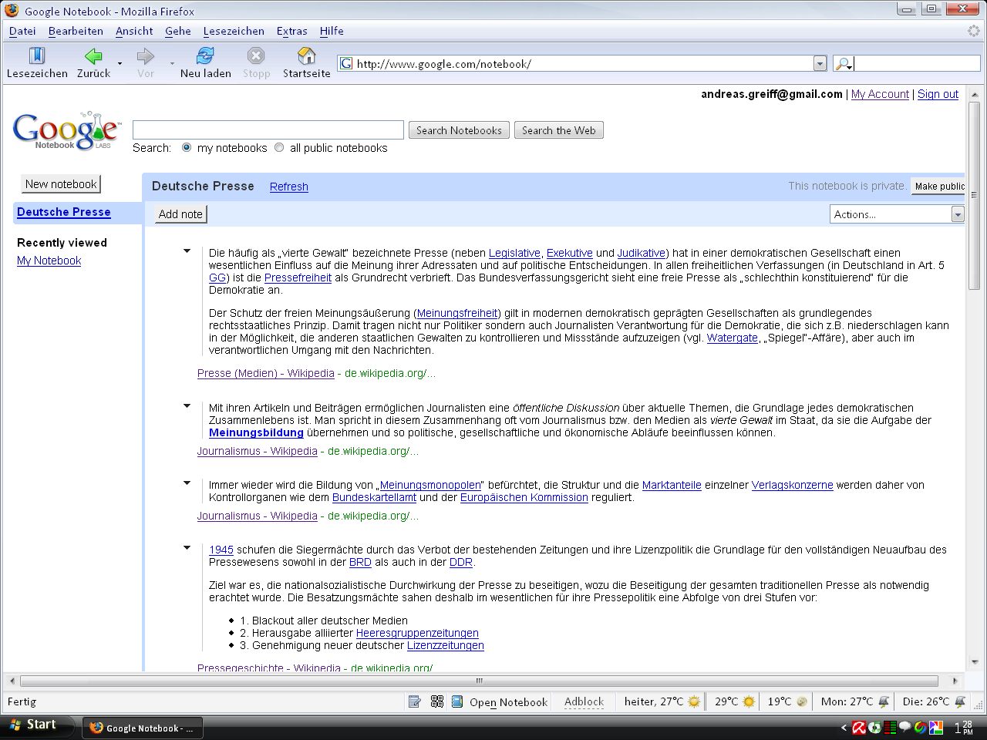This screenshot has width=987, height=740.
Task: Open the Actions... dropdown
Action: [x=897, y=214]
